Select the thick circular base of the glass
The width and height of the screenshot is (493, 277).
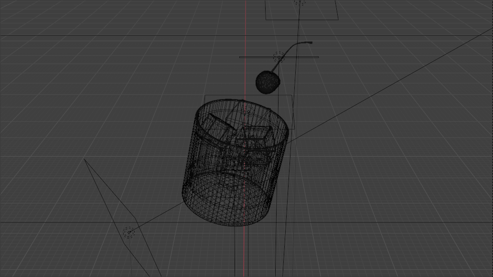(227, 199)
